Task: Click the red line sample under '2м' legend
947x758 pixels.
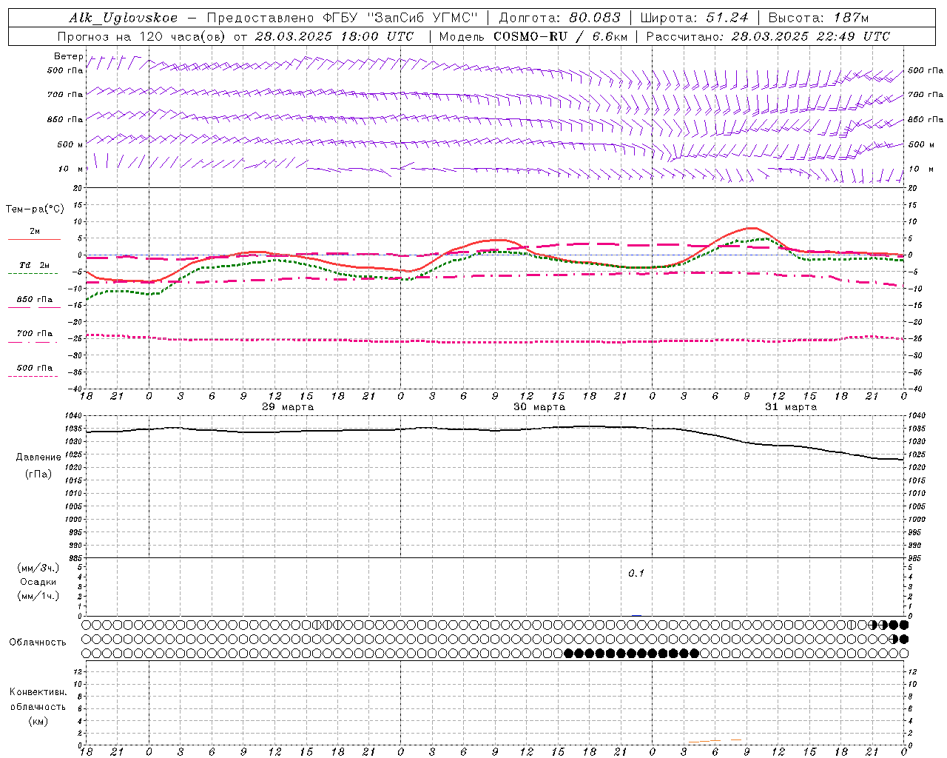Action: click(x=34, y=240)
